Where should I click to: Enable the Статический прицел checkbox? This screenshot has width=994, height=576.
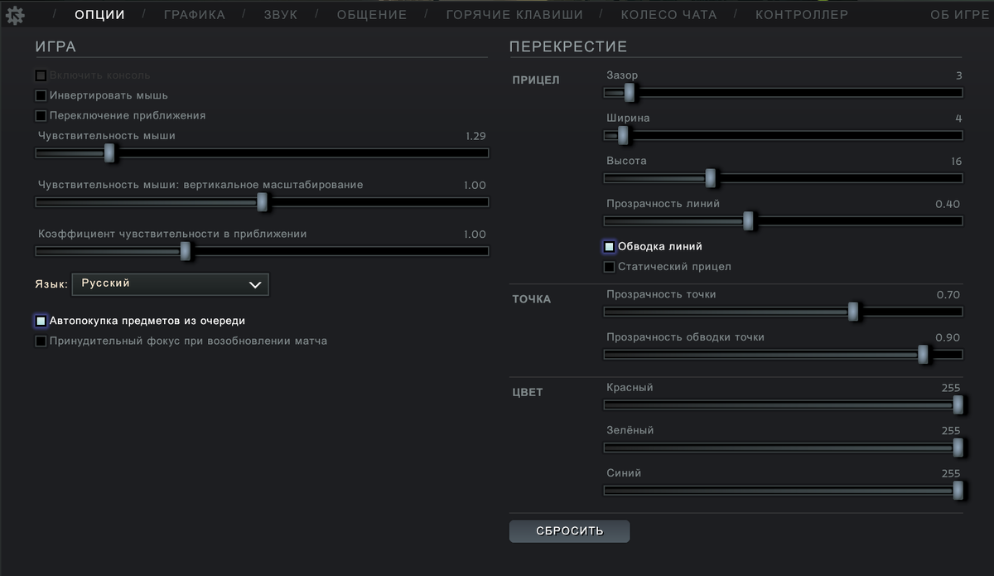[x=609, y=267]
